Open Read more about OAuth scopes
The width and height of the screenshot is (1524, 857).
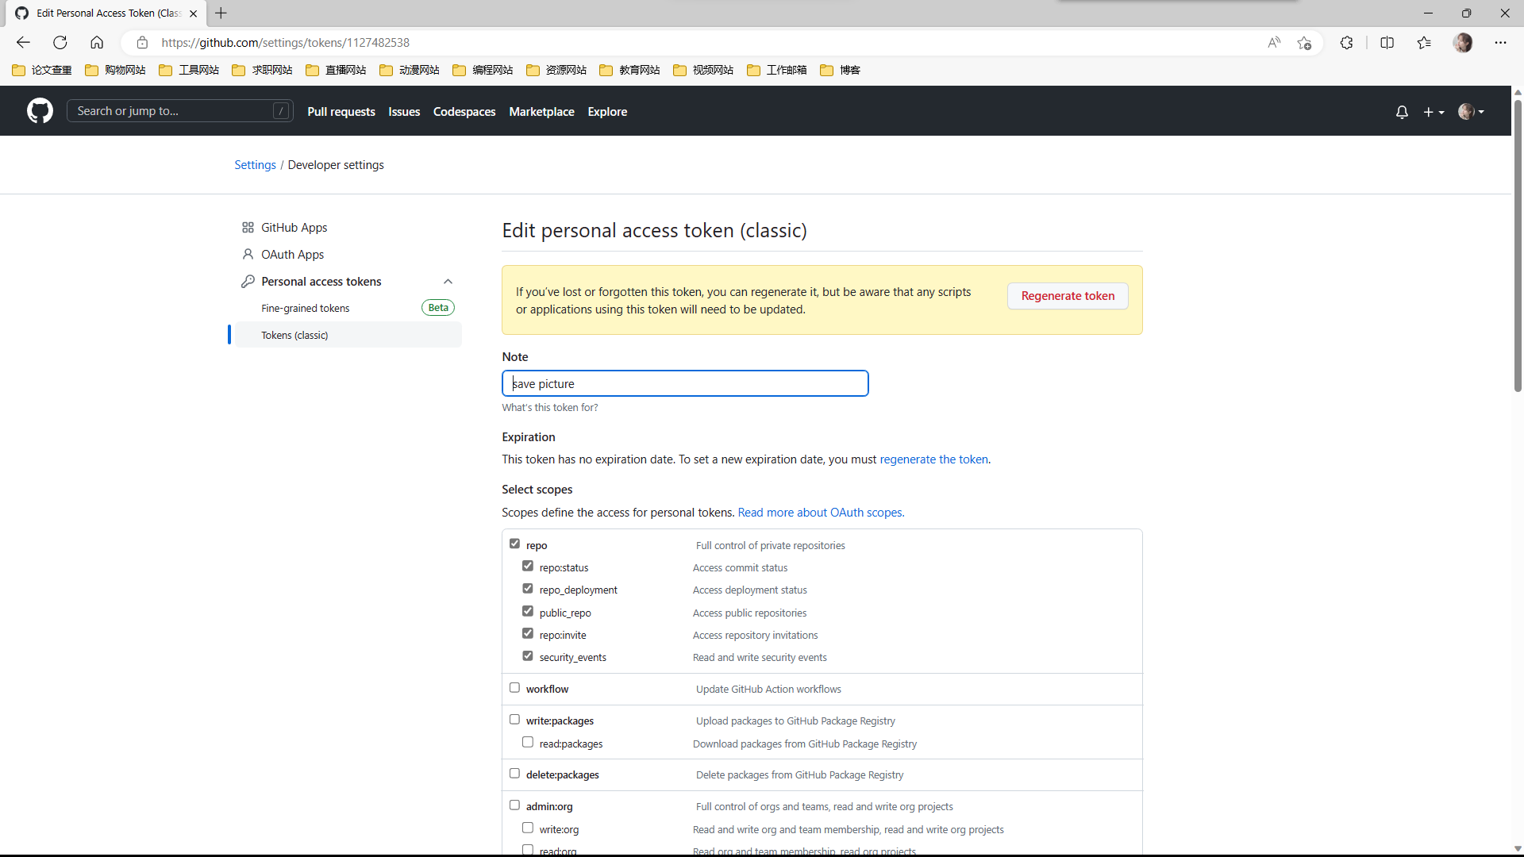coord(821,513)
